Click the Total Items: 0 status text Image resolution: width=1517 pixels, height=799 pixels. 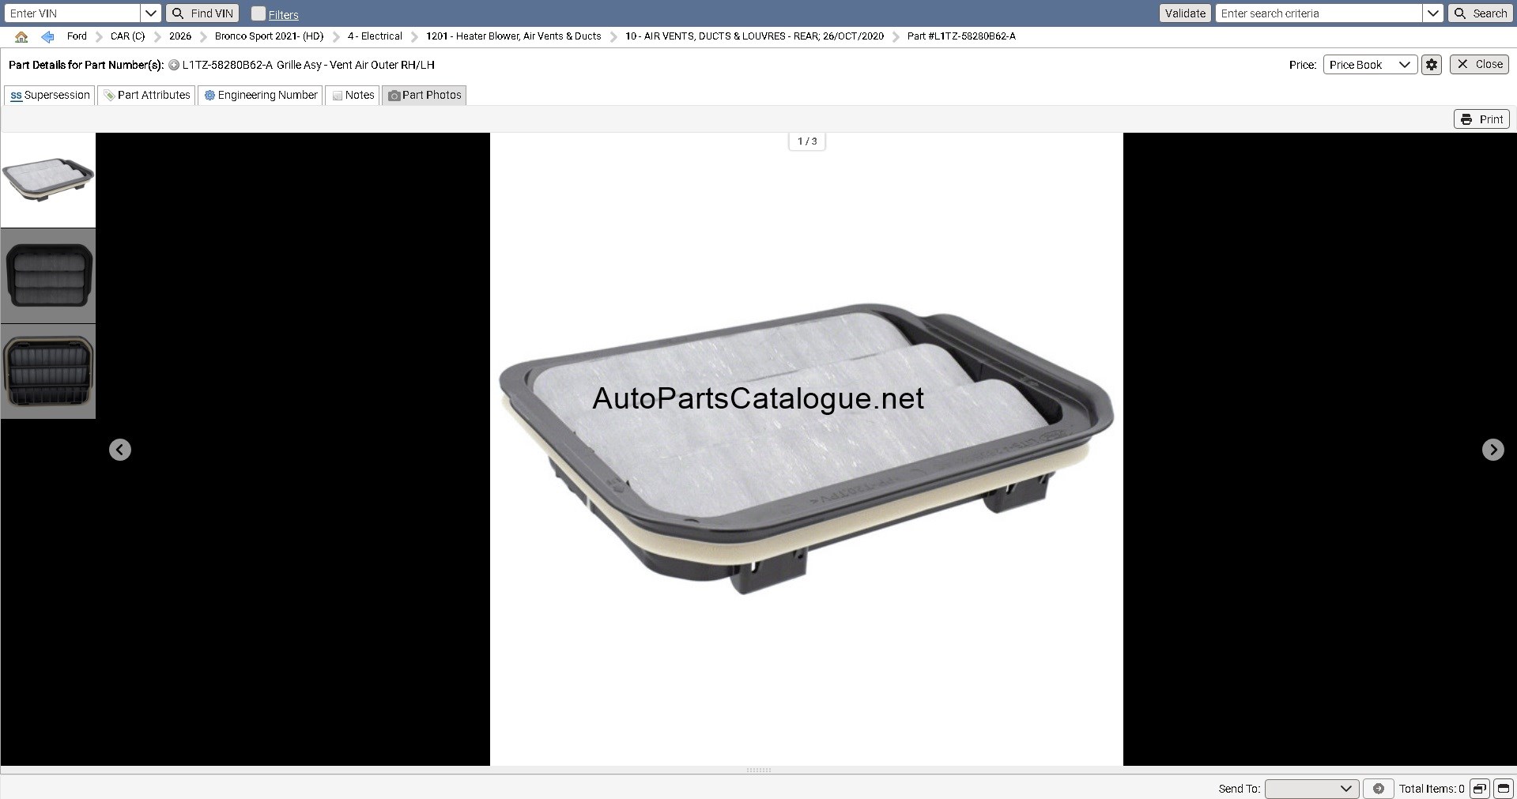pyautogui.click(x=1432, y=789)
